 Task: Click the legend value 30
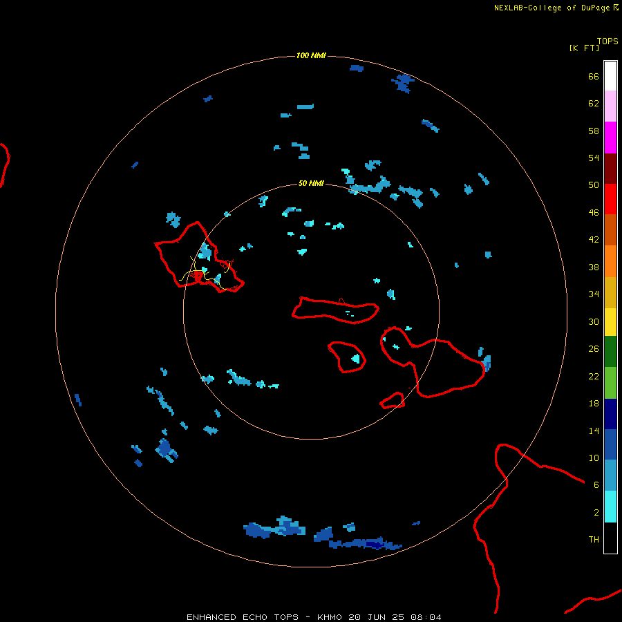(594, 321)
